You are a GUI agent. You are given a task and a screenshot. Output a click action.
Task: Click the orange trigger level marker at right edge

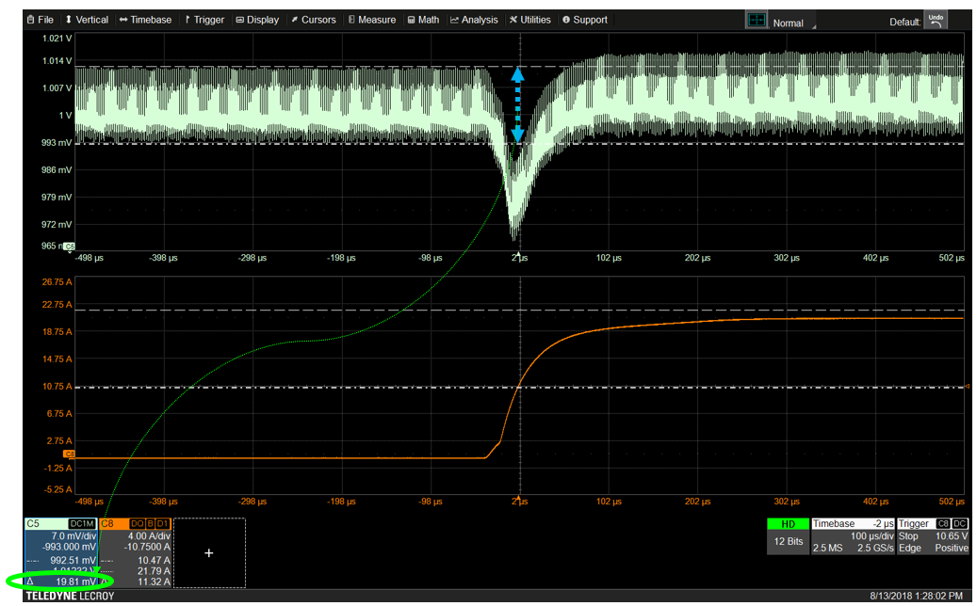point(968,387)
